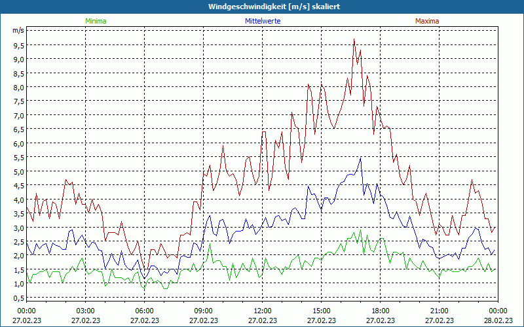This screenshot has width=524, height=327.
Task: Click the 6,0 y-axis value
Action: (x=19, y=143)
